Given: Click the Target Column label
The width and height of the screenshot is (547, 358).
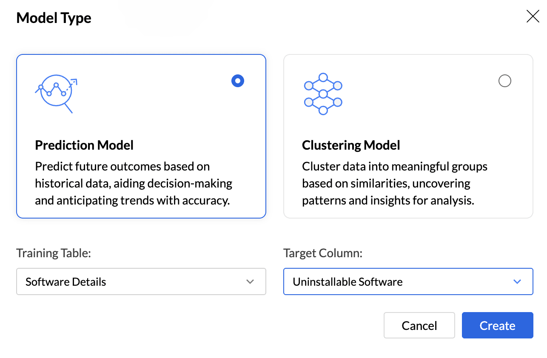Looking at the screenshot, I should (x=323, y=253).
